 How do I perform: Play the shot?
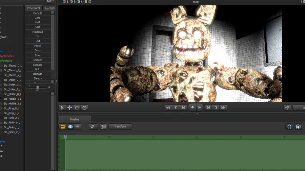click(x=200, y=107)
